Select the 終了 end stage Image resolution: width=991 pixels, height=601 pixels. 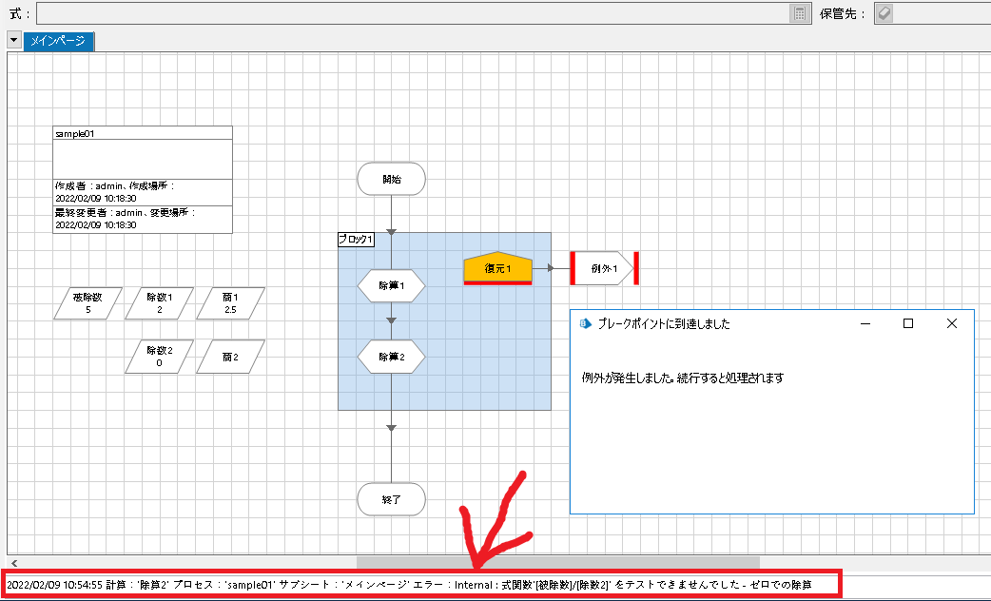point(391,499)
